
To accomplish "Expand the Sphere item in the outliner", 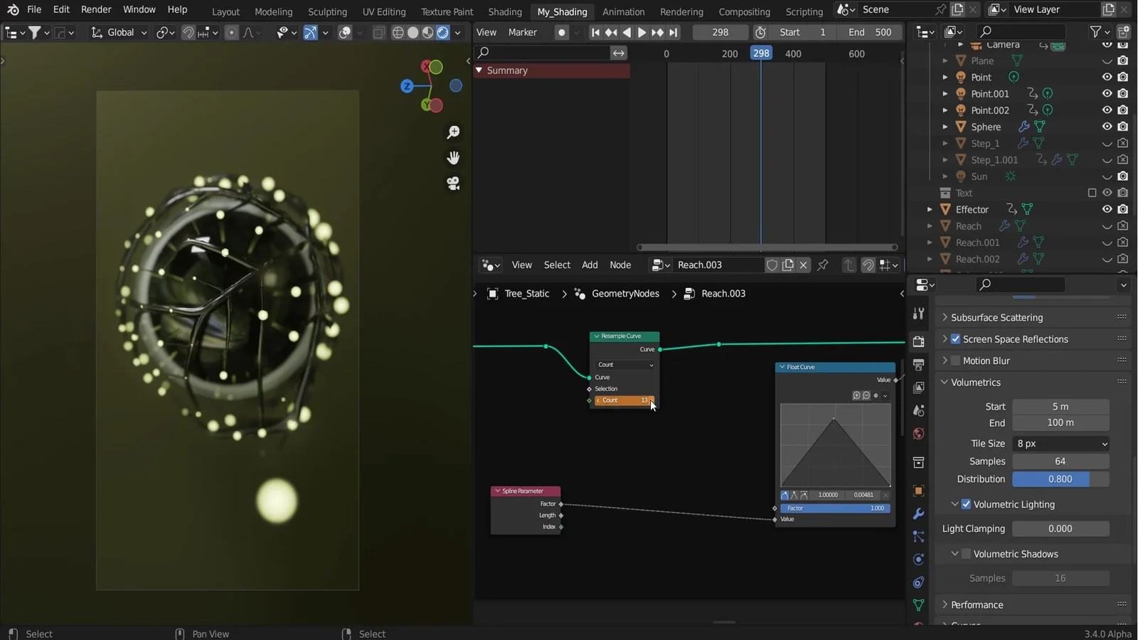I will (945, 127).
